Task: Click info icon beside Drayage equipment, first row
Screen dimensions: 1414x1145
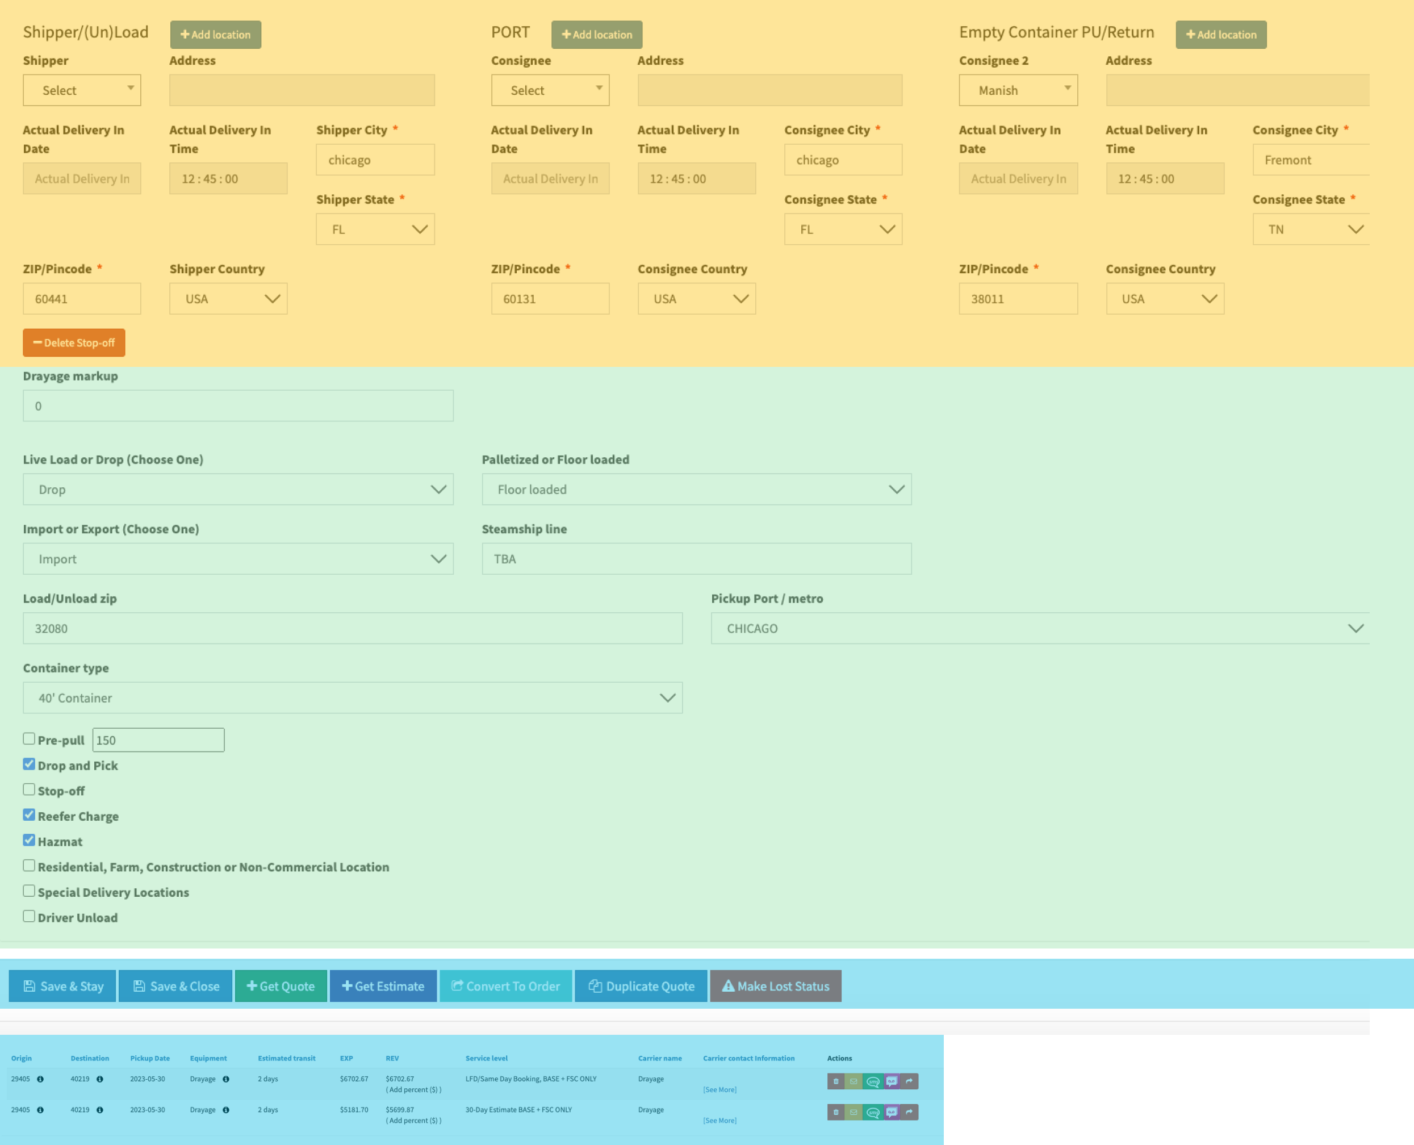Action: pyautogui.click(x=225, y=1079)
